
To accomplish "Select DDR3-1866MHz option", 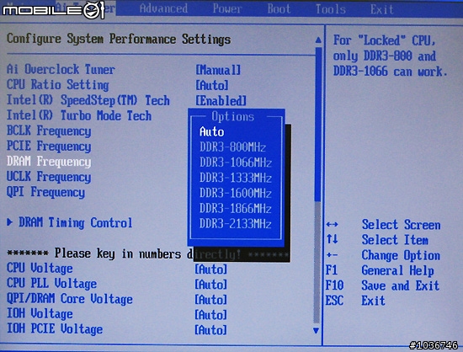I will click(x=236, y=208).
